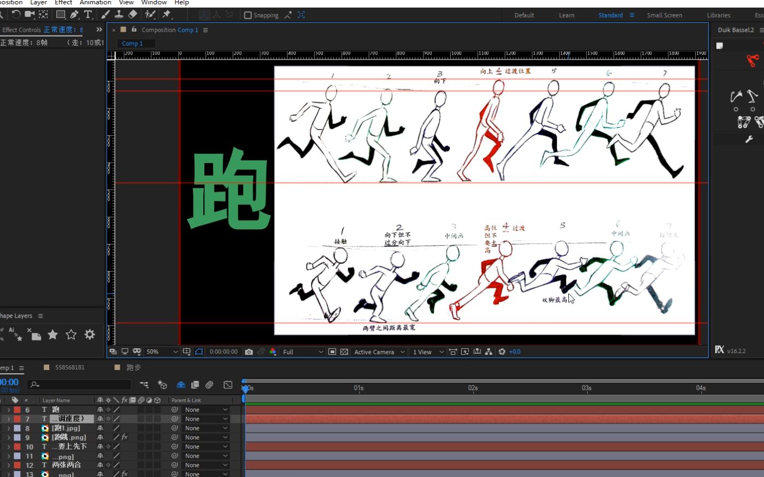Select the Horizontal Type tool

click(87, 15)
